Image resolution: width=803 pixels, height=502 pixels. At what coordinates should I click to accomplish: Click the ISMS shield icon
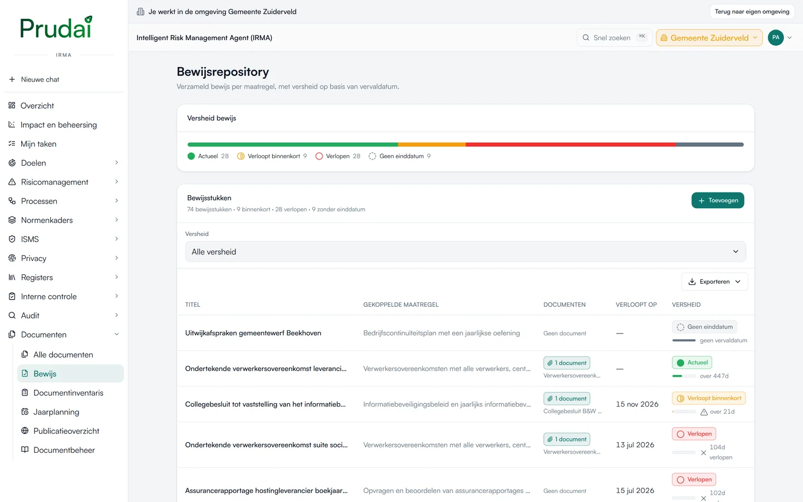(12, 239)
